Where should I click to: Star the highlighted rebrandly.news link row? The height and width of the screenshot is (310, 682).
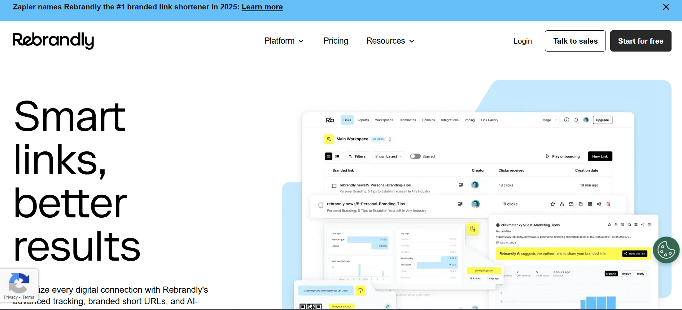click(x=553, y=204)
